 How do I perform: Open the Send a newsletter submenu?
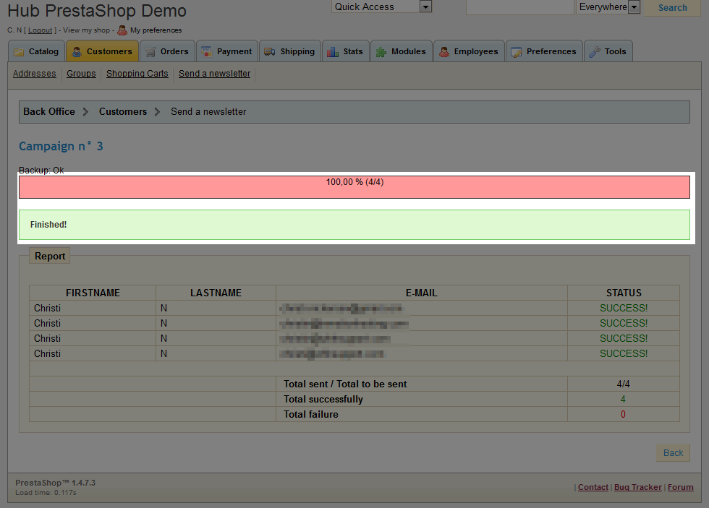click(x=214, y=74)
